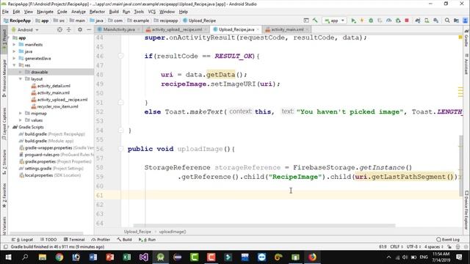Open the Refactor menu
This screenshot has height=264, width=470.
(97, 12)
